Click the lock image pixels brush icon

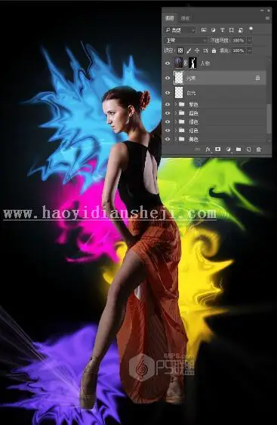tap(189, 51)
